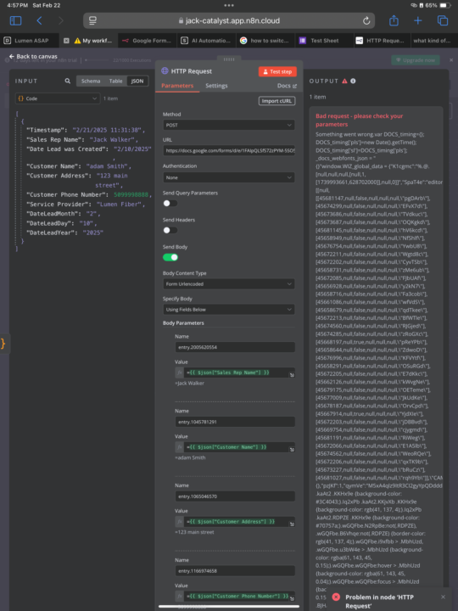The image size is (458, 611).
Task: Open the Settings tab
Action: click(216, 86)
